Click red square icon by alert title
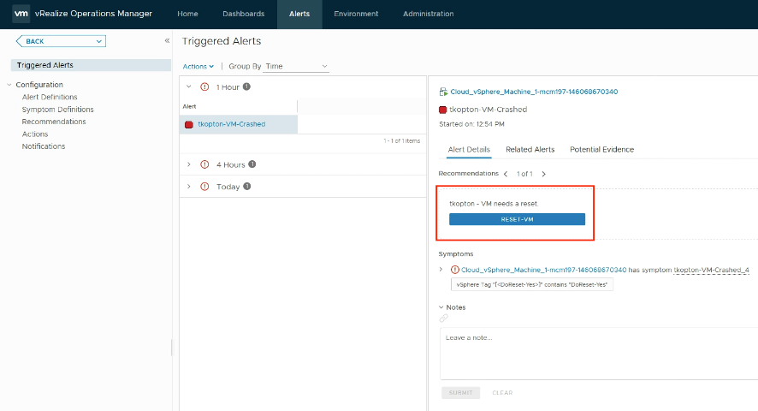 443,110
